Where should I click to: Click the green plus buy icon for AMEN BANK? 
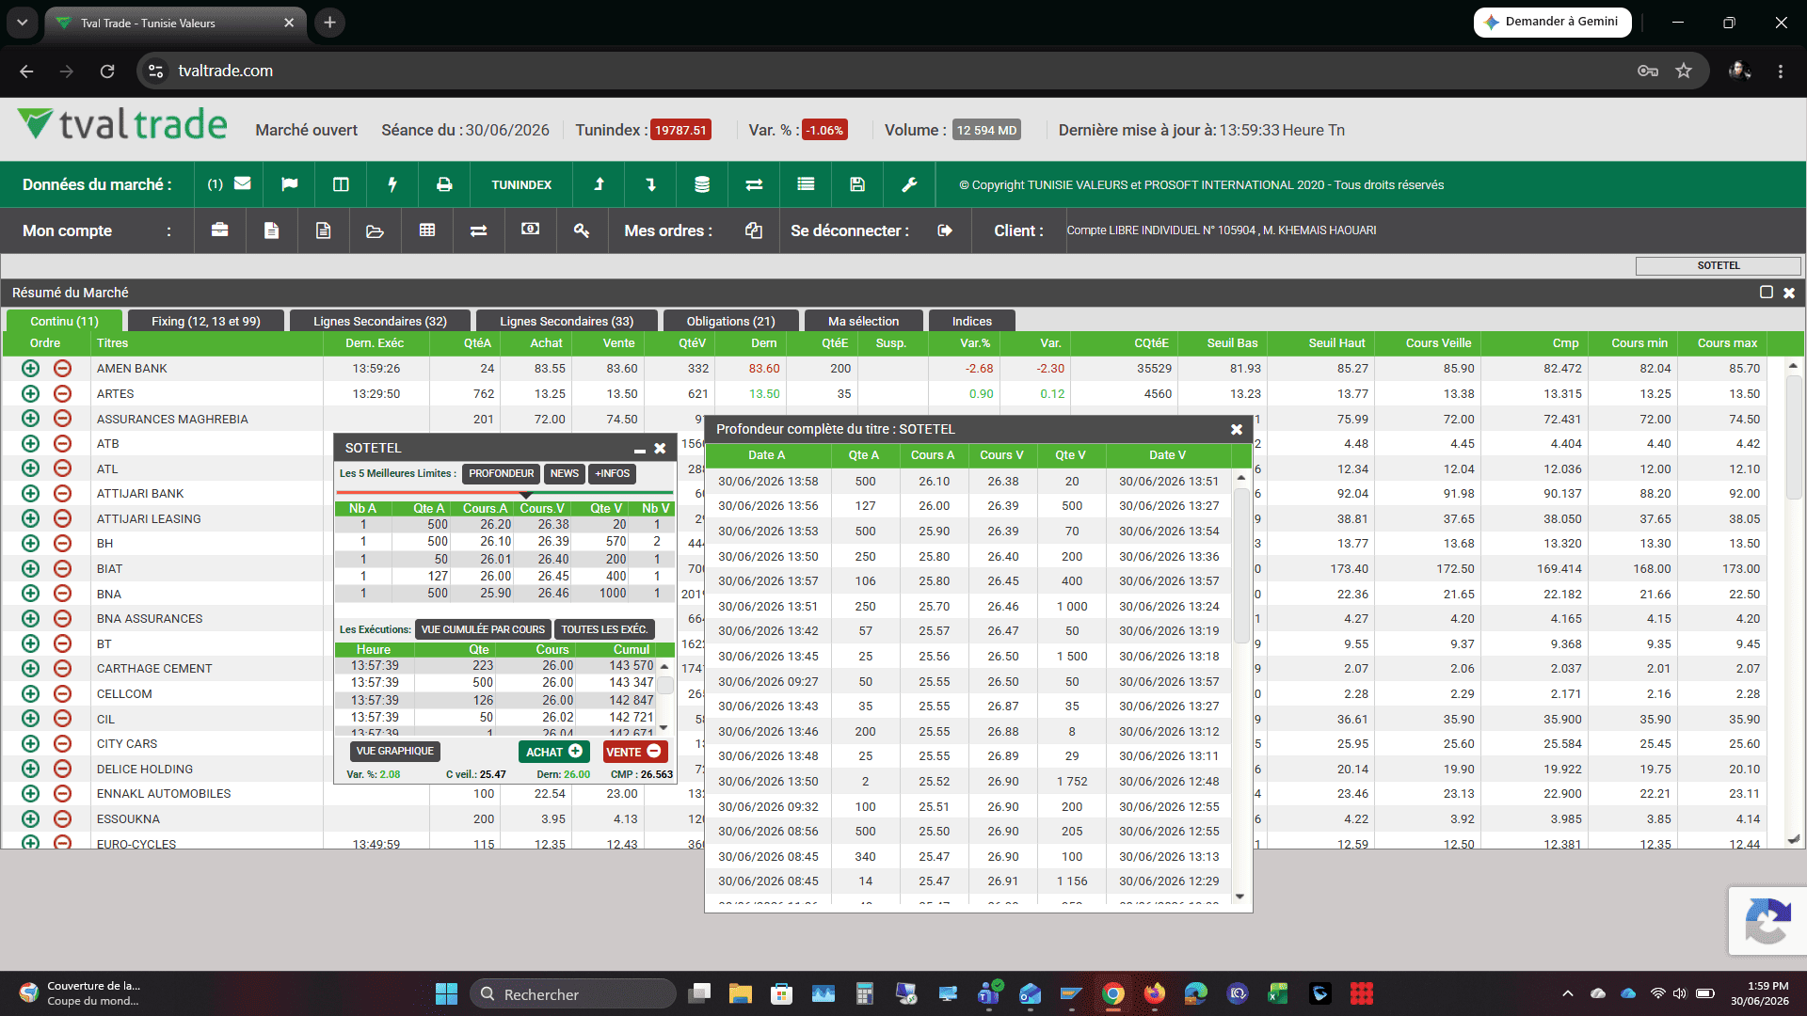(31, 369)
